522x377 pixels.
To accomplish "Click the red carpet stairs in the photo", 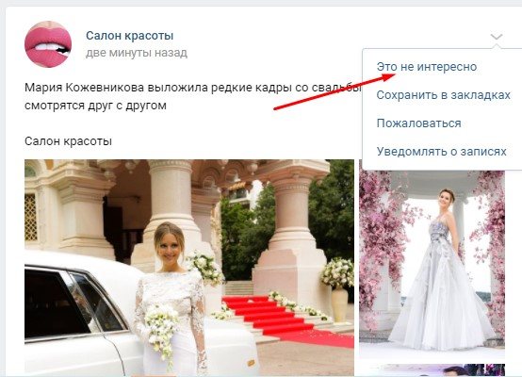I will pyautogui.click(x=276, y=317).
